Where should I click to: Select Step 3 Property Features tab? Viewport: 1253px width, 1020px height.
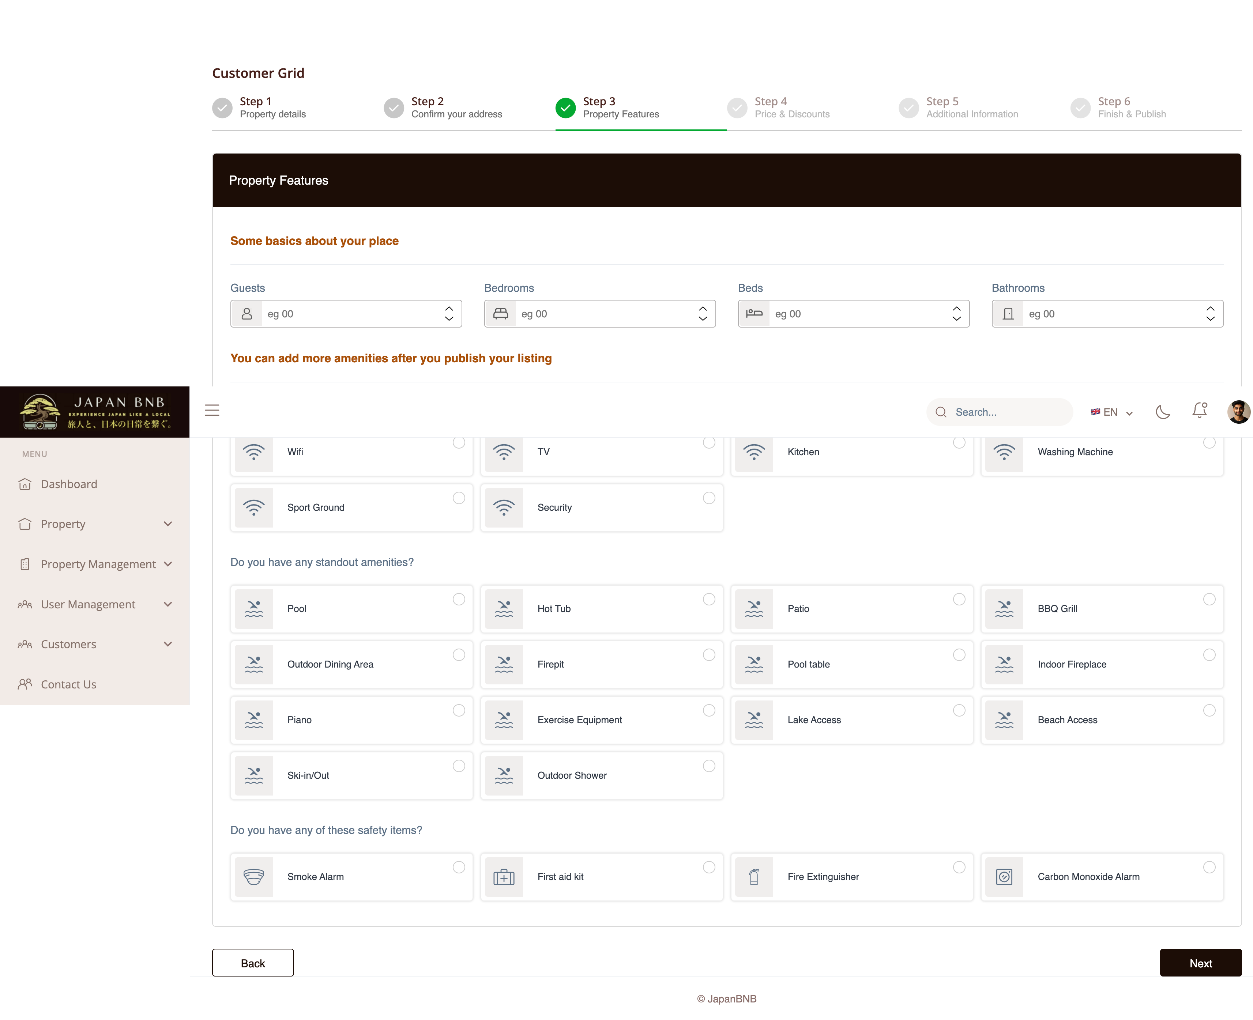tap(607, 107)
